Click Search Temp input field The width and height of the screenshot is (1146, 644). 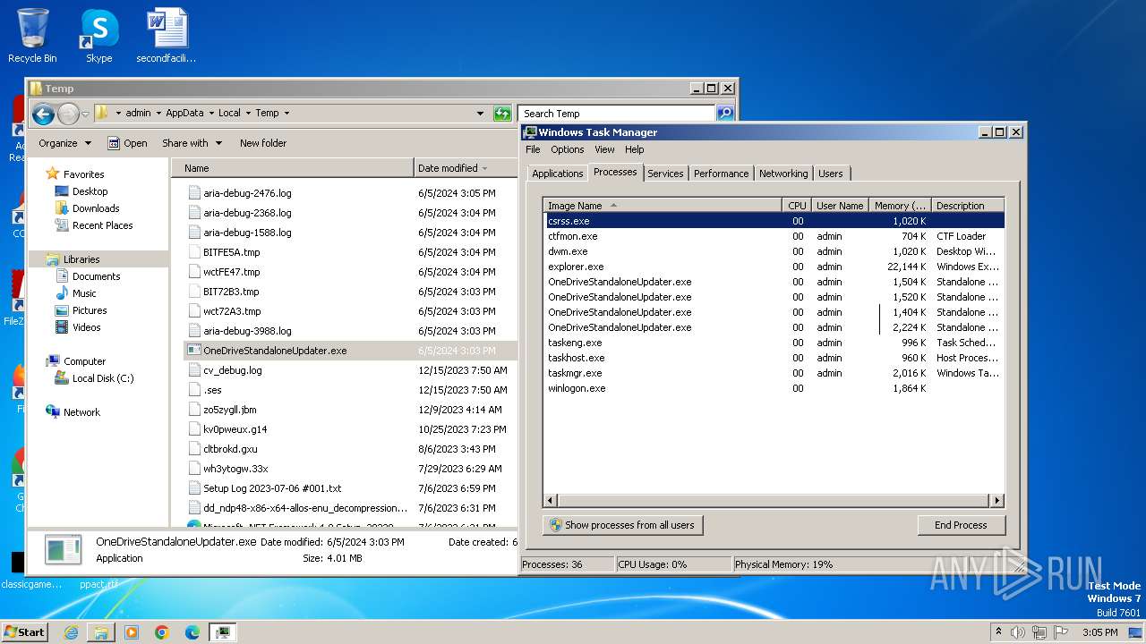click(616, 114)
